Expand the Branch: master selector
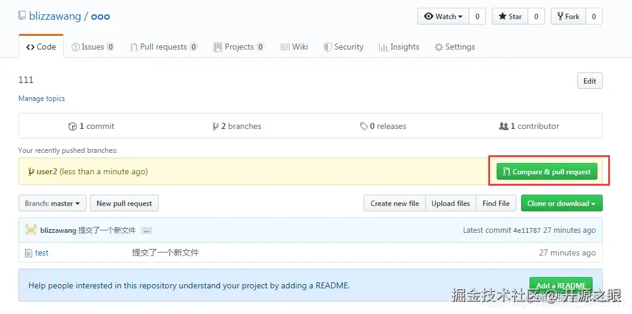Screen dimensions: 632x314 tap(52, 204)
